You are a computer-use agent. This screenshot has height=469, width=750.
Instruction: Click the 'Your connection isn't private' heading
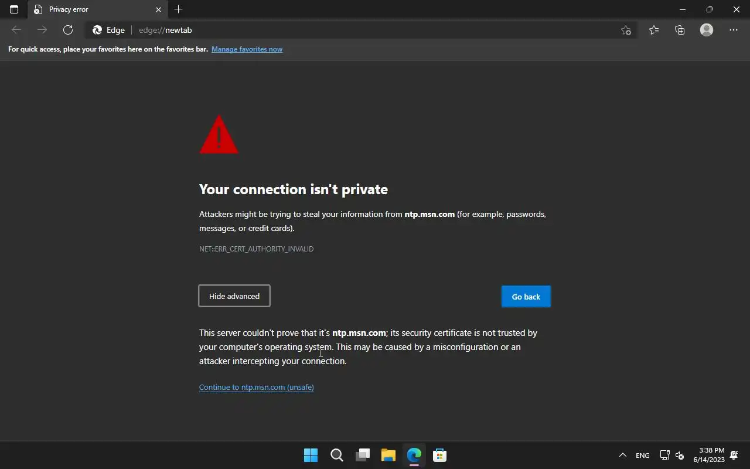294,189
